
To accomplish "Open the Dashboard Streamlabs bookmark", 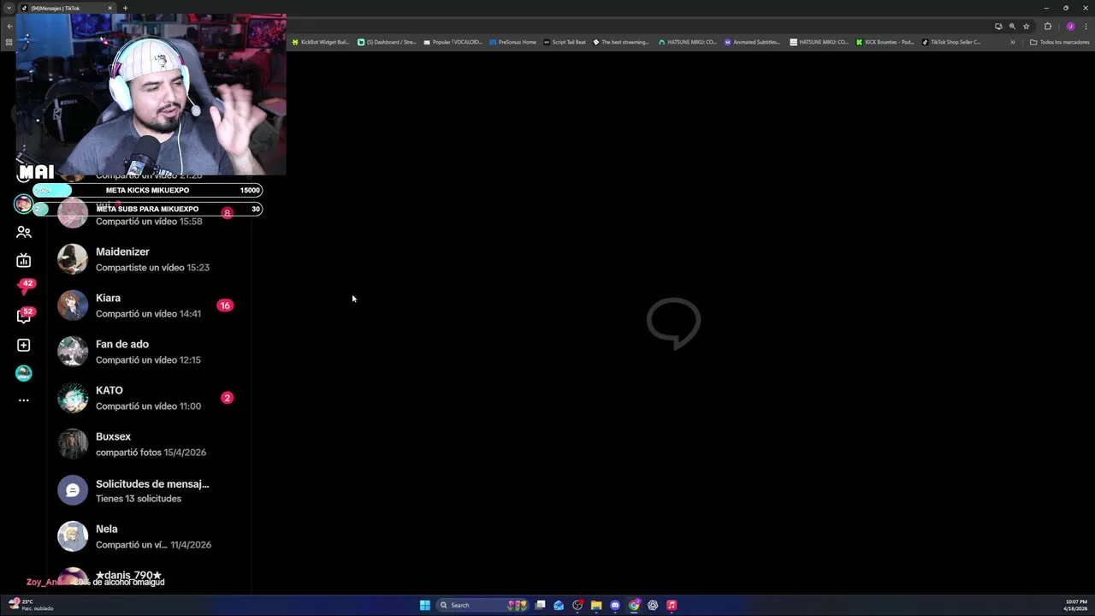I will [x=387, y=42].
